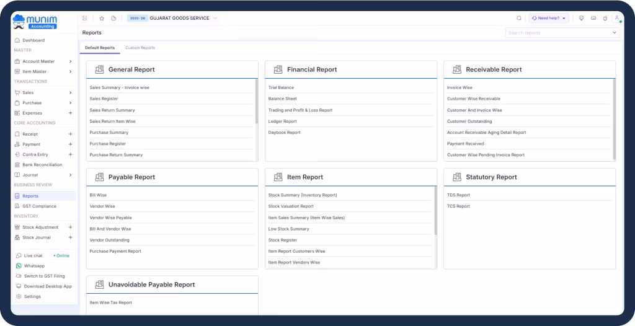Click Download Desktop App
The image size is (635, 326).
coord(47,286)
